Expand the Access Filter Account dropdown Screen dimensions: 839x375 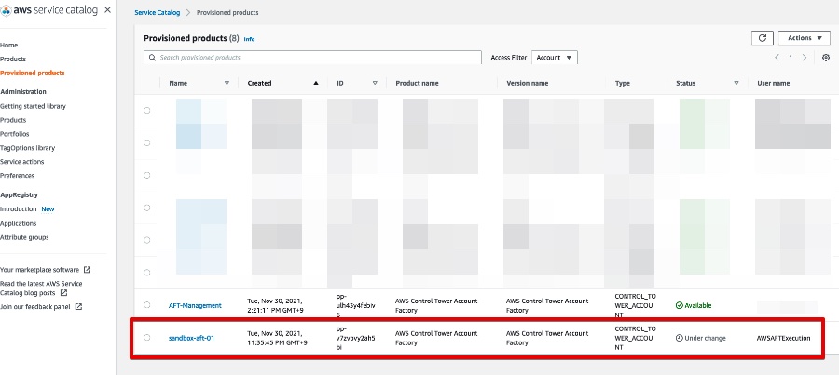[555, 58]
